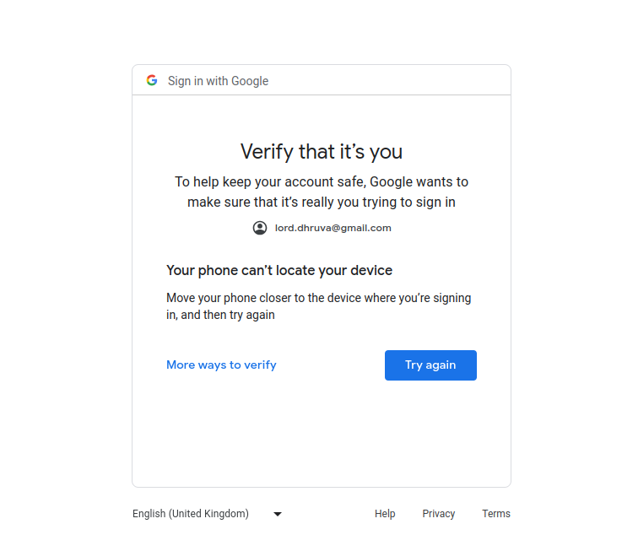Click the "make sure that it's really you" line
The image size is (622, 551).
point(322,203)
